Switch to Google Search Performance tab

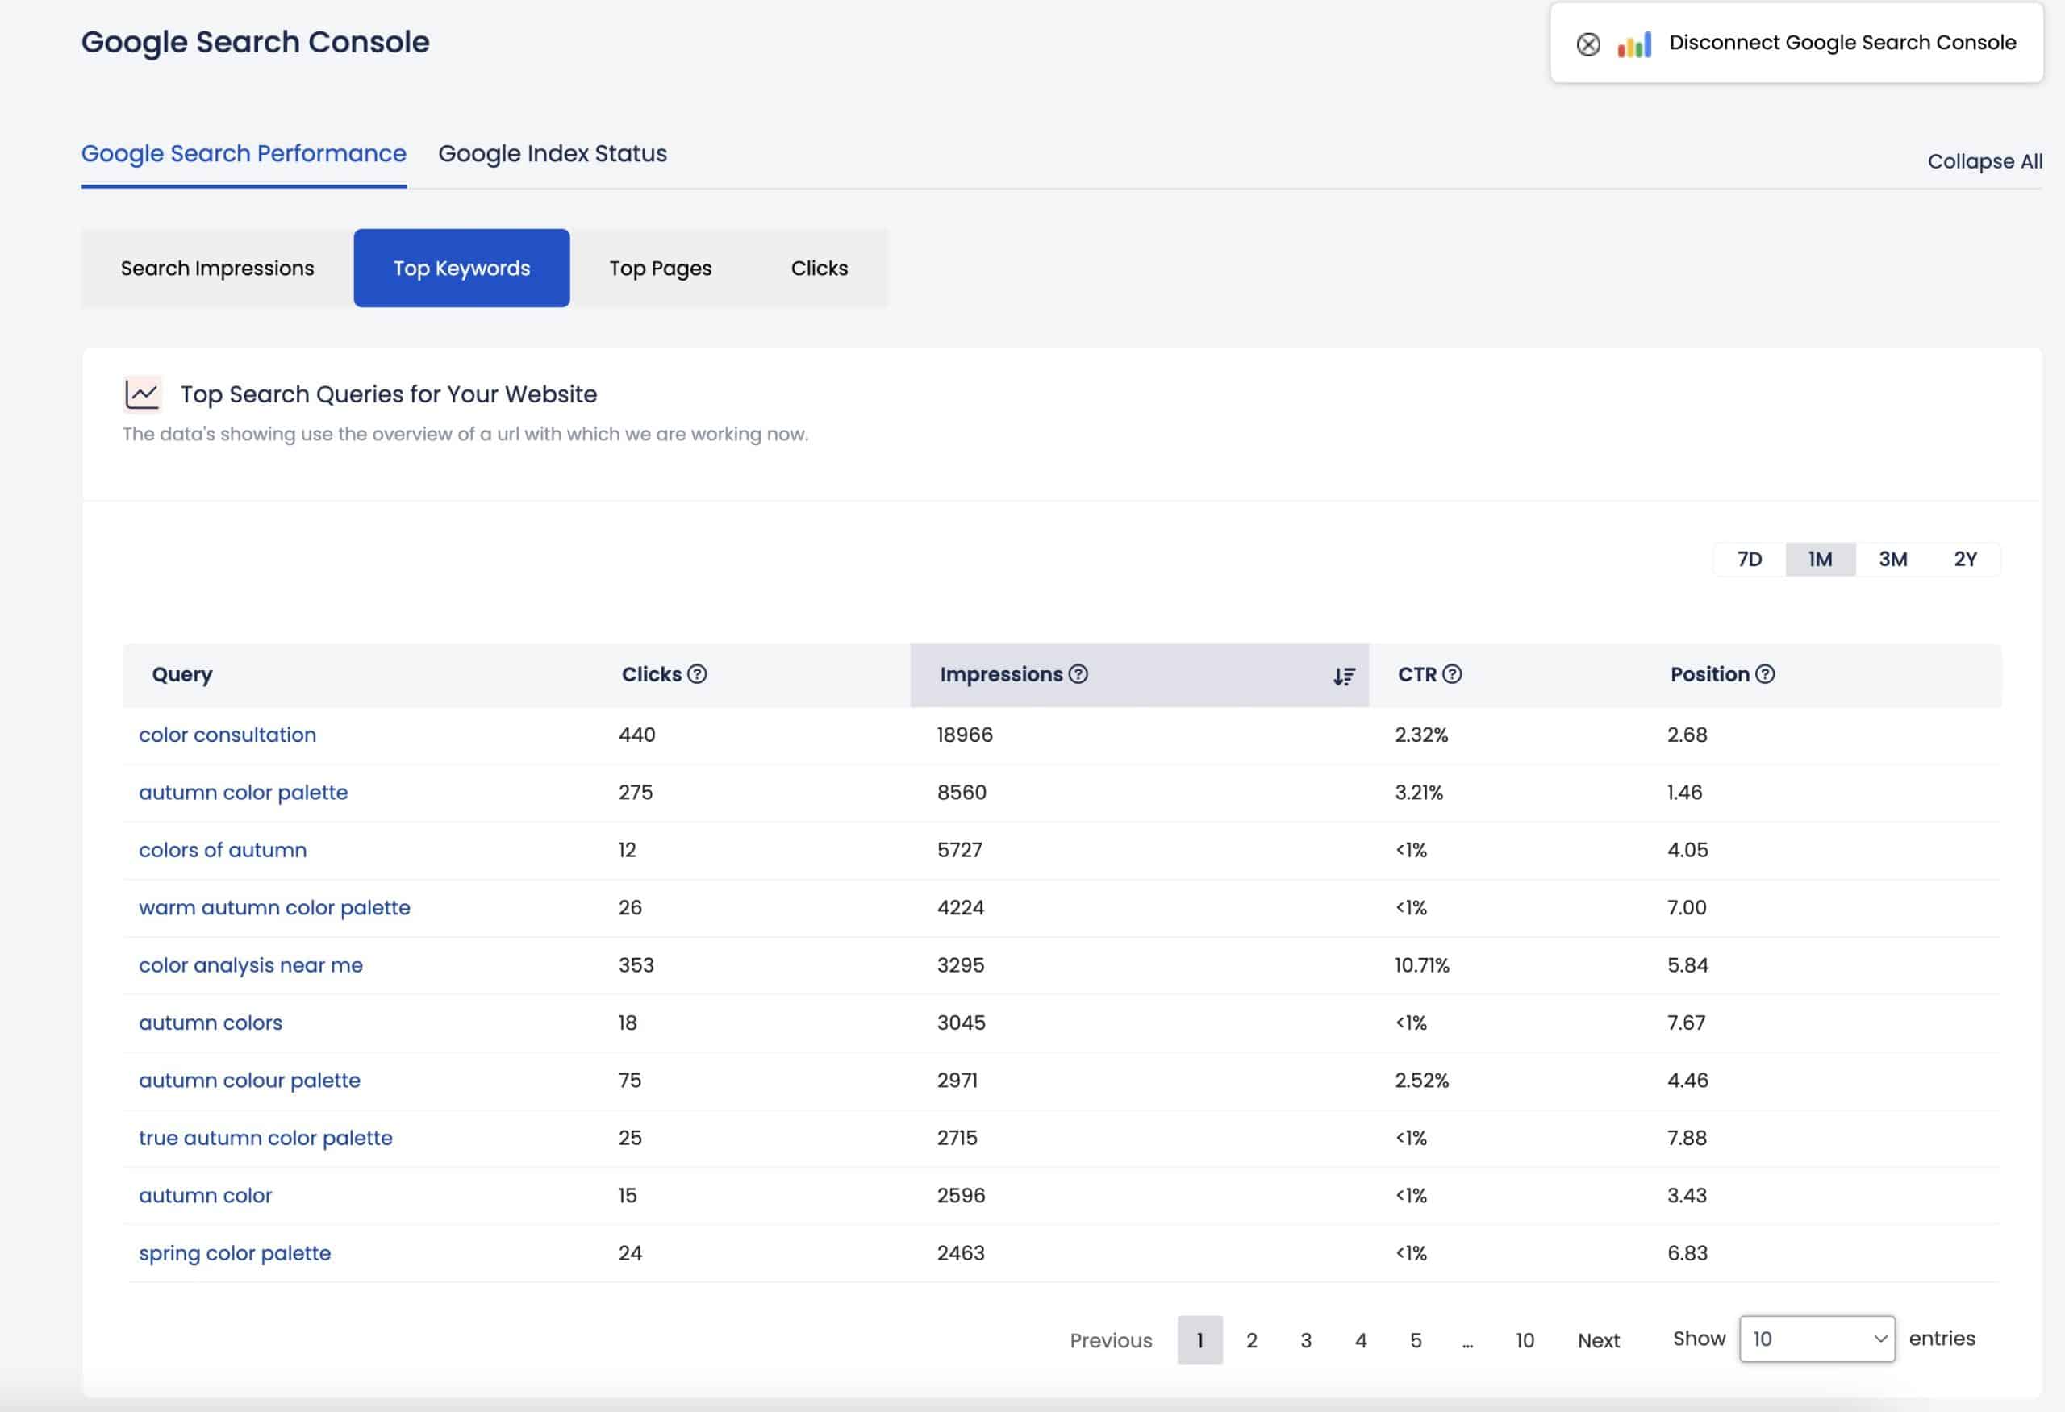244,154
